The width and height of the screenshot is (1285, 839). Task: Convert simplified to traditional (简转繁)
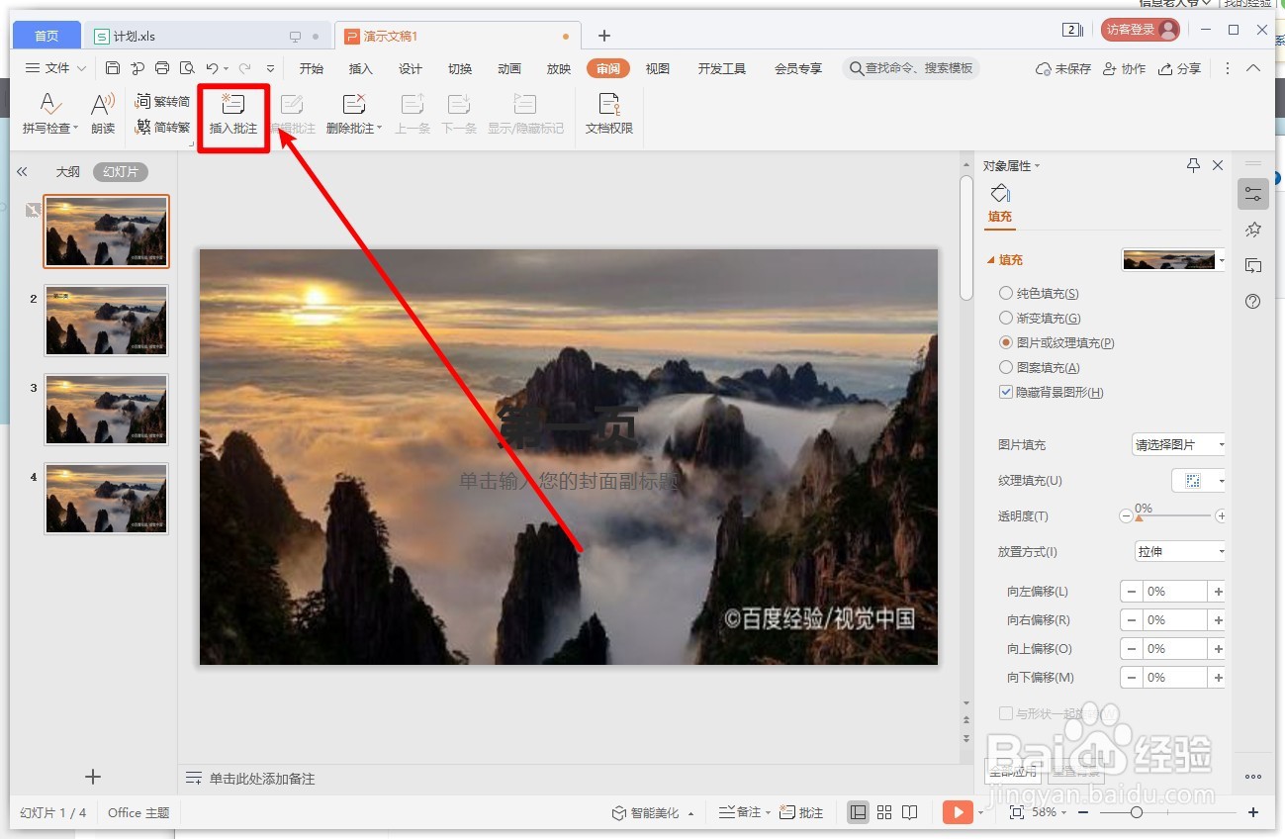[x=162, y=127]
